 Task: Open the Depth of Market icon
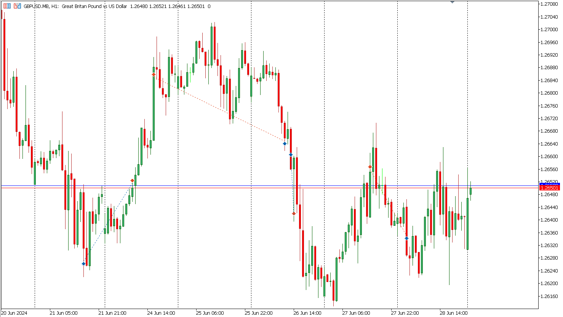coord(18,6)
